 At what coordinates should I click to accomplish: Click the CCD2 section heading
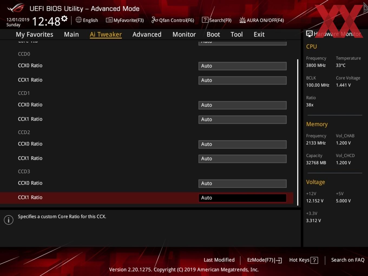24,132
